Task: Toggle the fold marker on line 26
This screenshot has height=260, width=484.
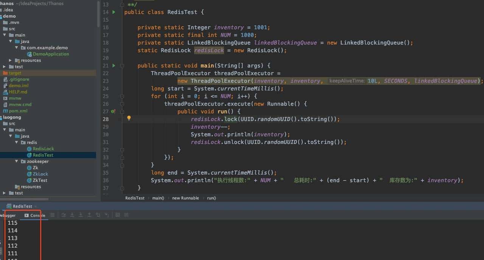Action: tap(122, 104)
